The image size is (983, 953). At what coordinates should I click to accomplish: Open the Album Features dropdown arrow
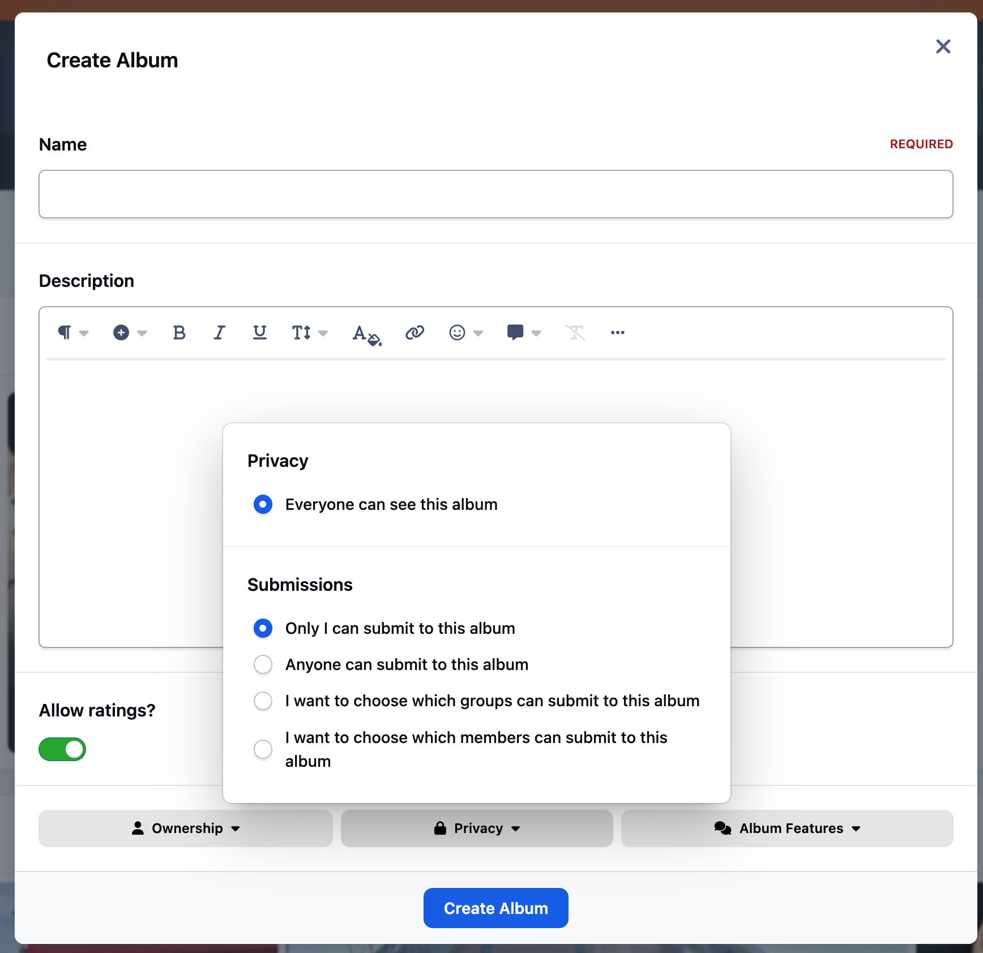click(x=856, y=829)
